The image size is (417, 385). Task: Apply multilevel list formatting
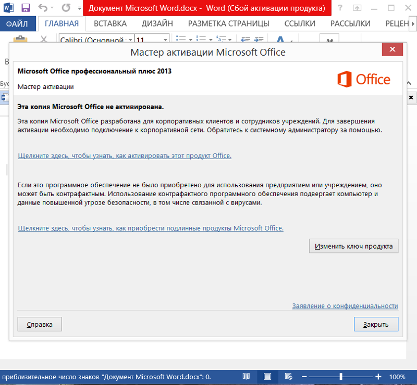pos(221,39)
